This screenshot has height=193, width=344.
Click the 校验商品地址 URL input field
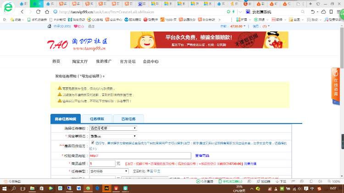coord(140,155)
